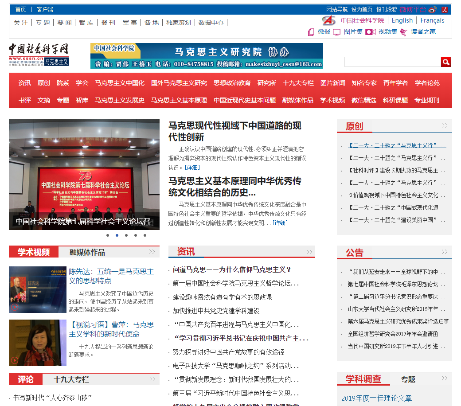The image size is (461, 406).
Task: Click the 读者之家 icon
Action: coord(404,32)
